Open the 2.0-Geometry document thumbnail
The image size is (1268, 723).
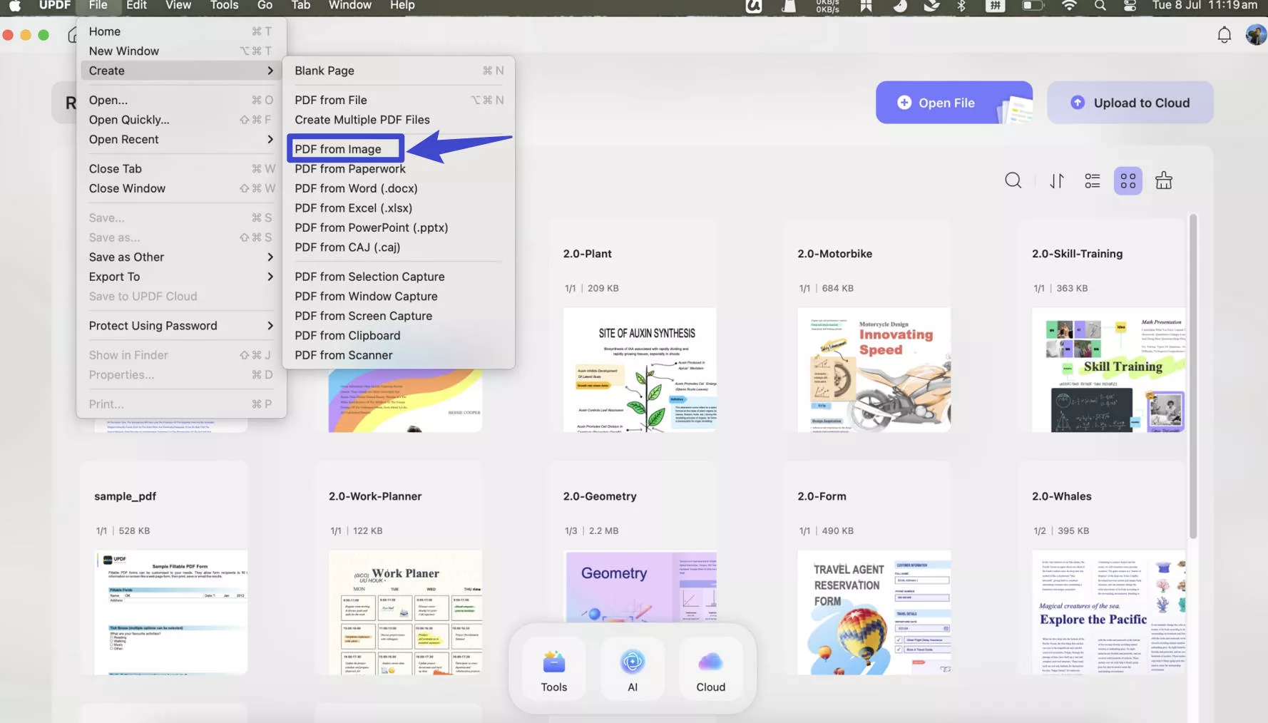point(640,586)
